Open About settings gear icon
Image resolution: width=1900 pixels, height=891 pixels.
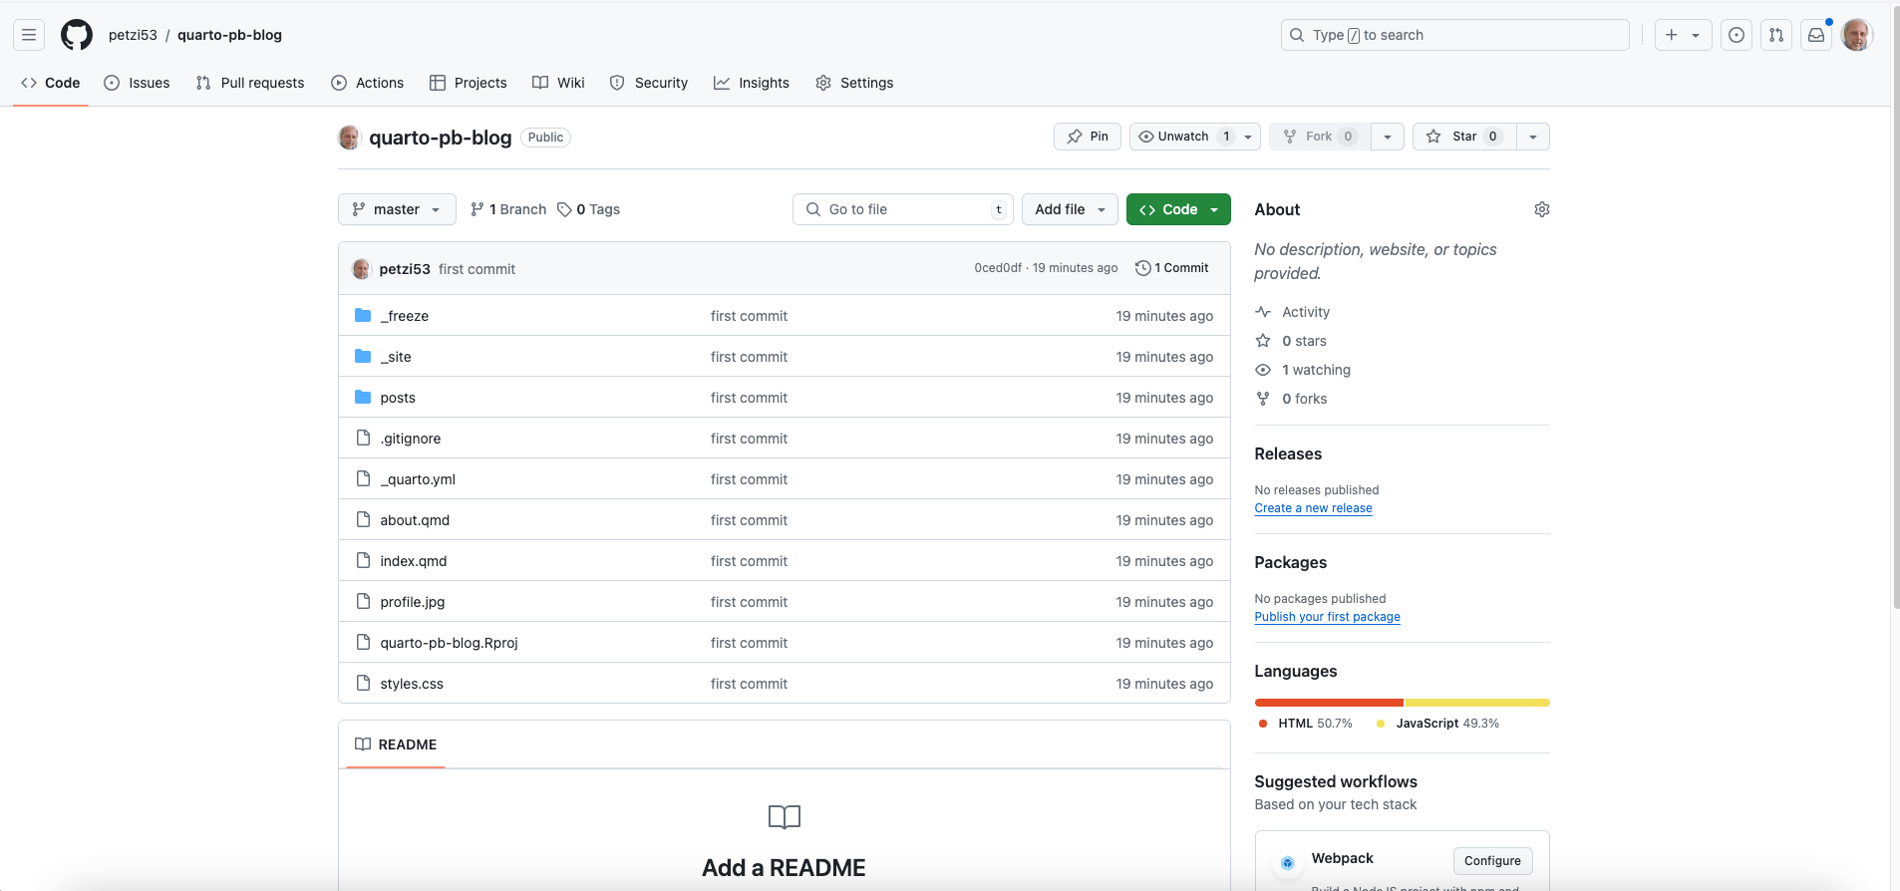tap(1541, 209)
